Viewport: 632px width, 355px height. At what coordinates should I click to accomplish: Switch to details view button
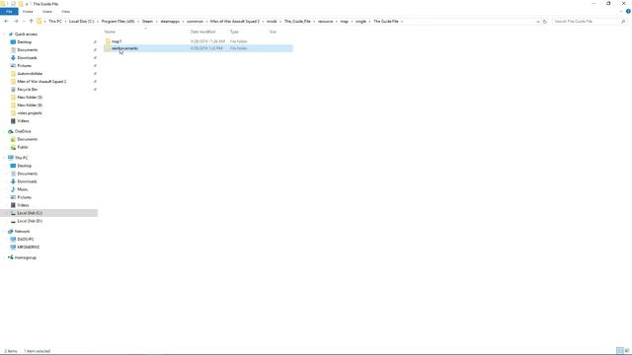[620, 351]
